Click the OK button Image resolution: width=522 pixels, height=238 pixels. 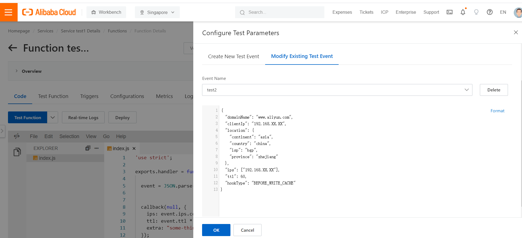[x=216, y=230]
